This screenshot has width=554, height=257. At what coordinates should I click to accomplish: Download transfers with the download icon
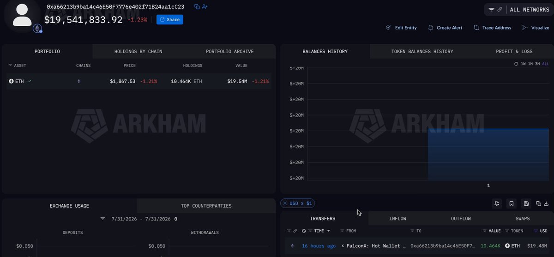tap(546, 203)
